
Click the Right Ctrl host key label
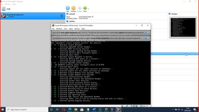coord(145,106)
